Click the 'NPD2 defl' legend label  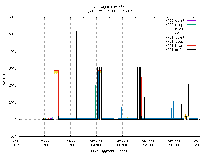(x=174, y=33)
